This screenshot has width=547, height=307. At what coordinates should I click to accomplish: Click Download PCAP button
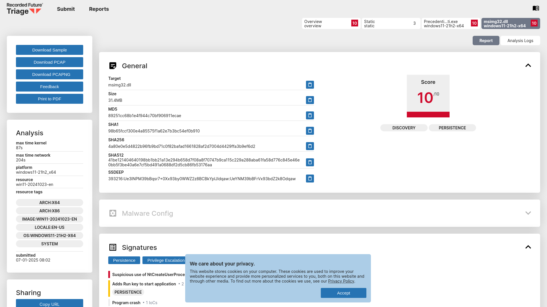[x=50, y=62]
